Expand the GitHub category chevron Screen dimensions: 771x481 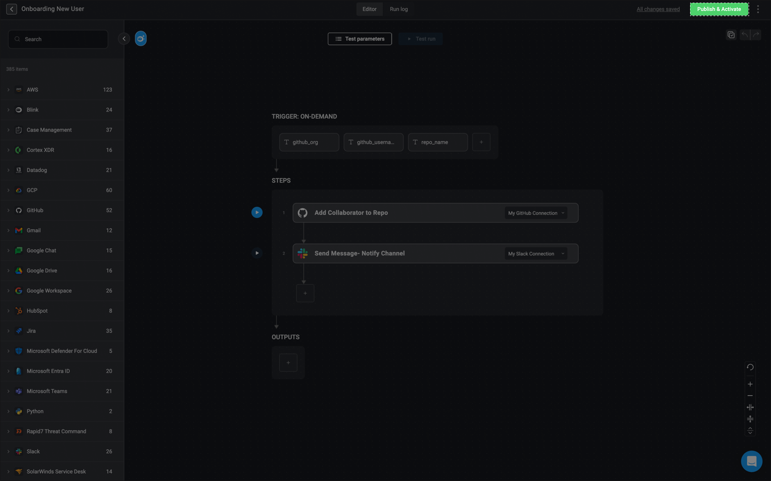[x=8, y=210]
